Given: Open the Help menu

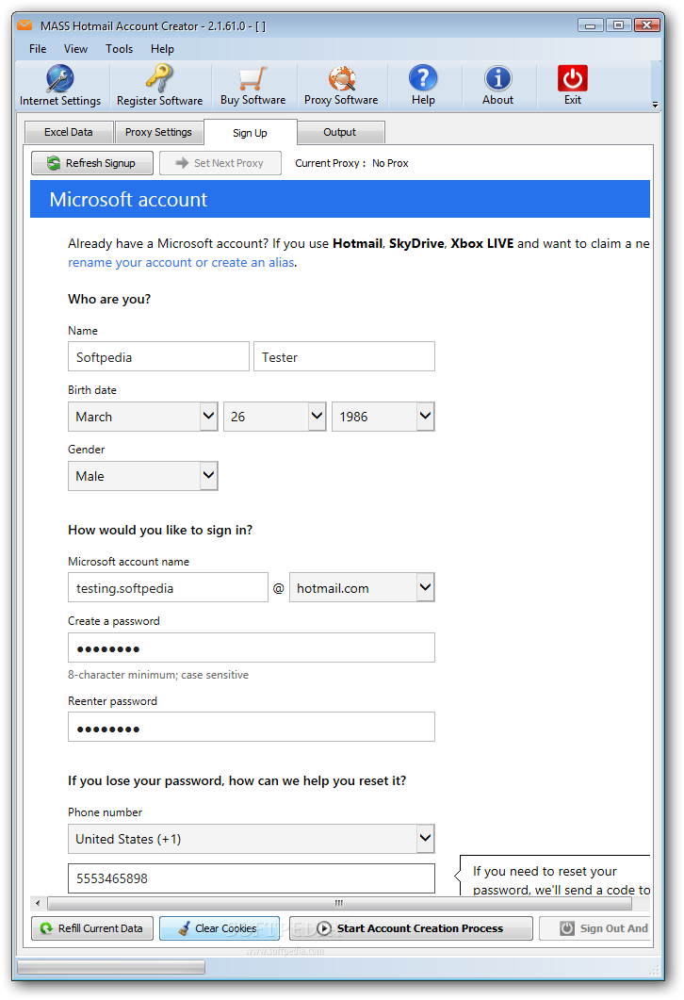Looking at the screenshot, I should click(x=162, y=48).
